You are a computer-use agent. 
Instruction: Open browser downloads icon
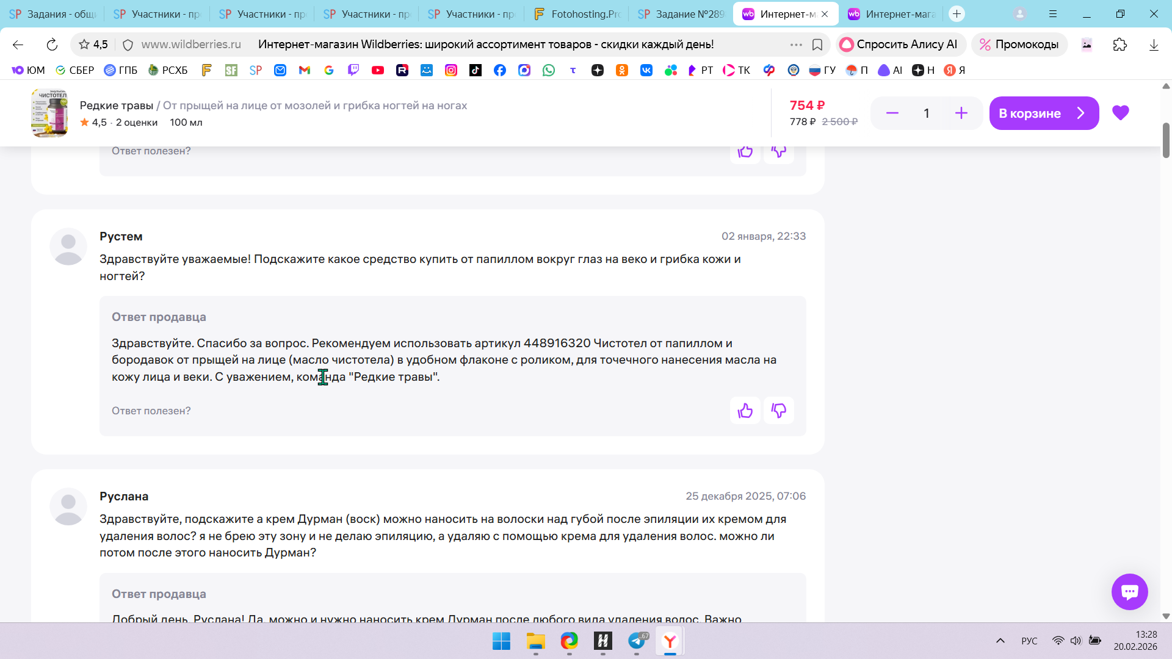tap(1153, 45)
